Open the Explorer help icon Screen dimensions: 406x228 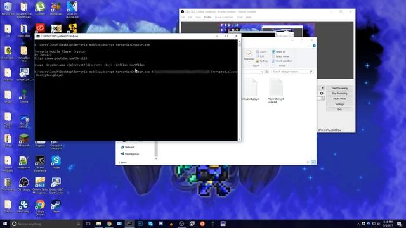coord(314,46)
